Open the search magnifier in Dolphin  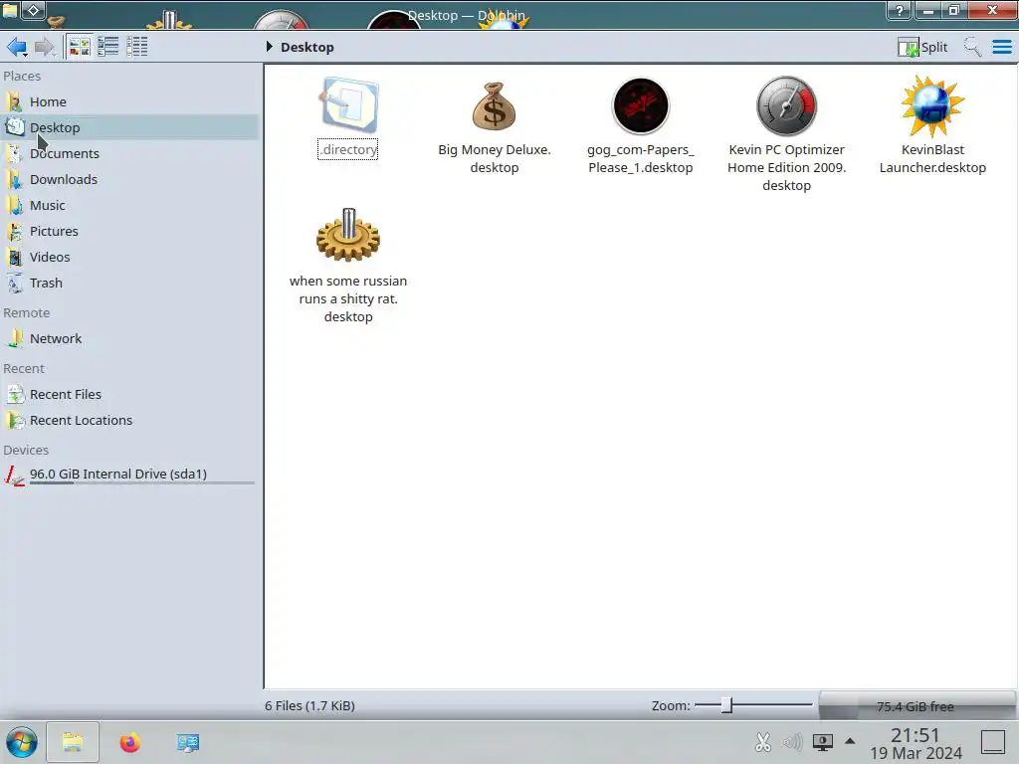pos(972,47)
